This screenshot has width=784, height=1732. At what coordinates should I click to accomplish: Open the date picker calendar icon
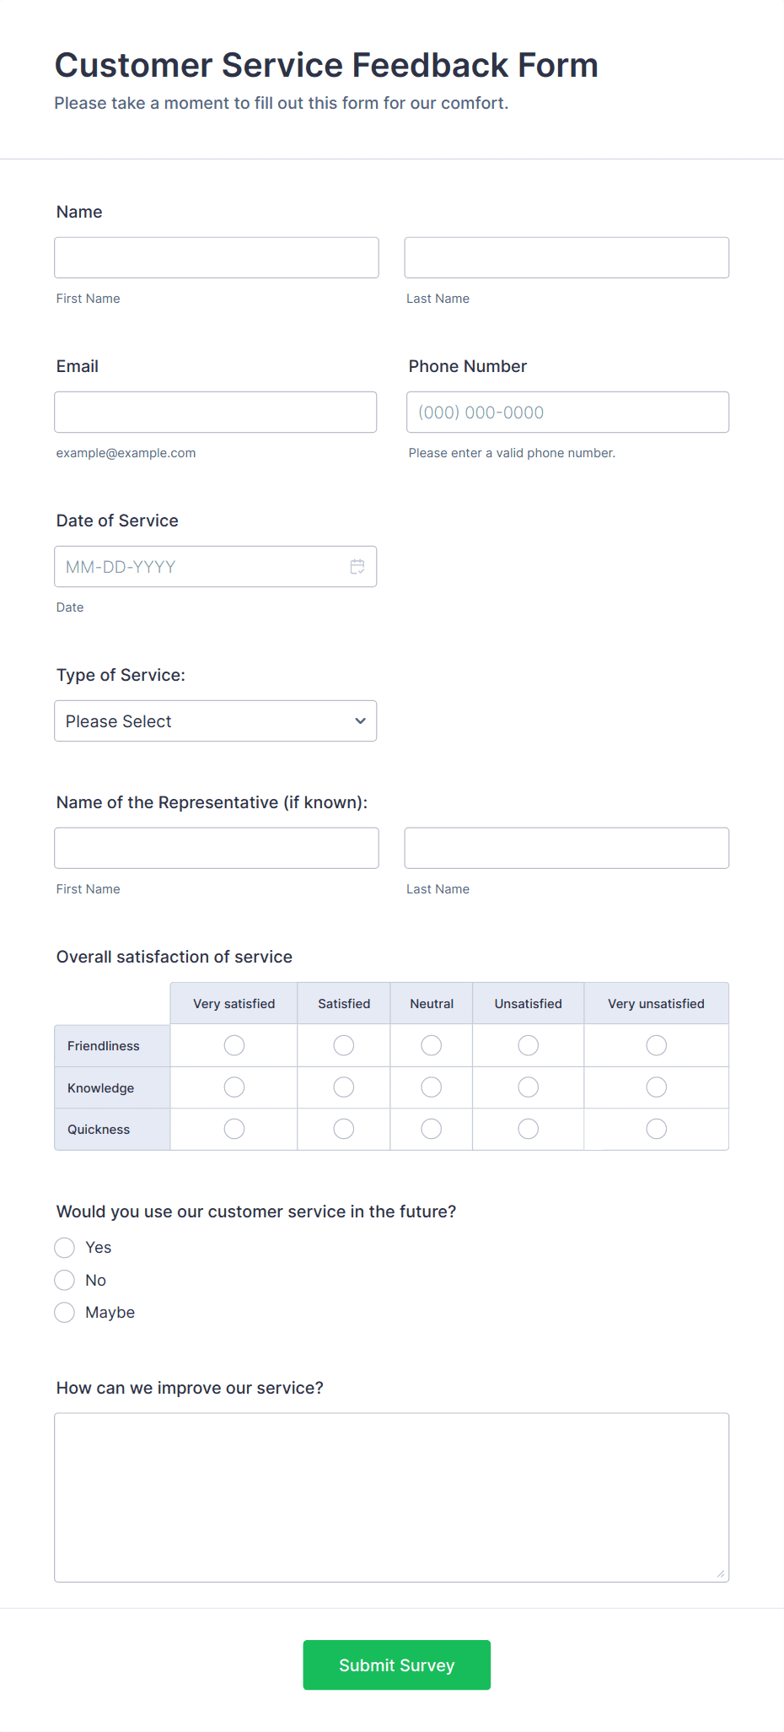click(357, 566)
